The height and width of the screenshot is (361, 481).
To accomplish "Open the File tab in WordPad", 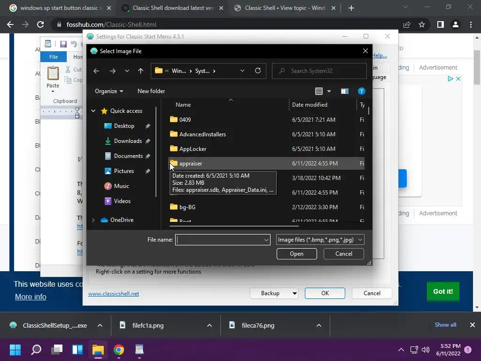I will point(54,57).
